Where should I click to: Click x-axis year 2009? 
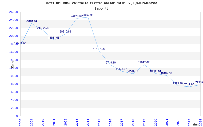[31, 122]
